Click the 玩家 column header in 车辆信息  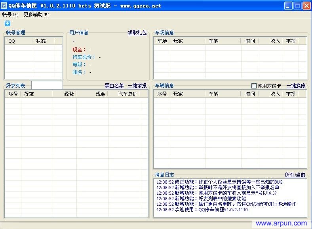[x=187, y=94]
